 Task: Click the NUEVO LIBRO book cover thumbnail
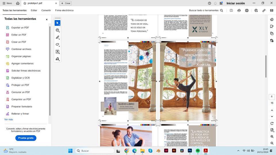pyautogui.click(x=110, y=106)
